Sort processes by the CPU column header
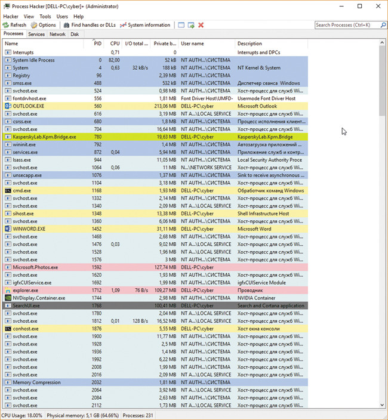Screen dimensions: 388x420 click(115, 44)
